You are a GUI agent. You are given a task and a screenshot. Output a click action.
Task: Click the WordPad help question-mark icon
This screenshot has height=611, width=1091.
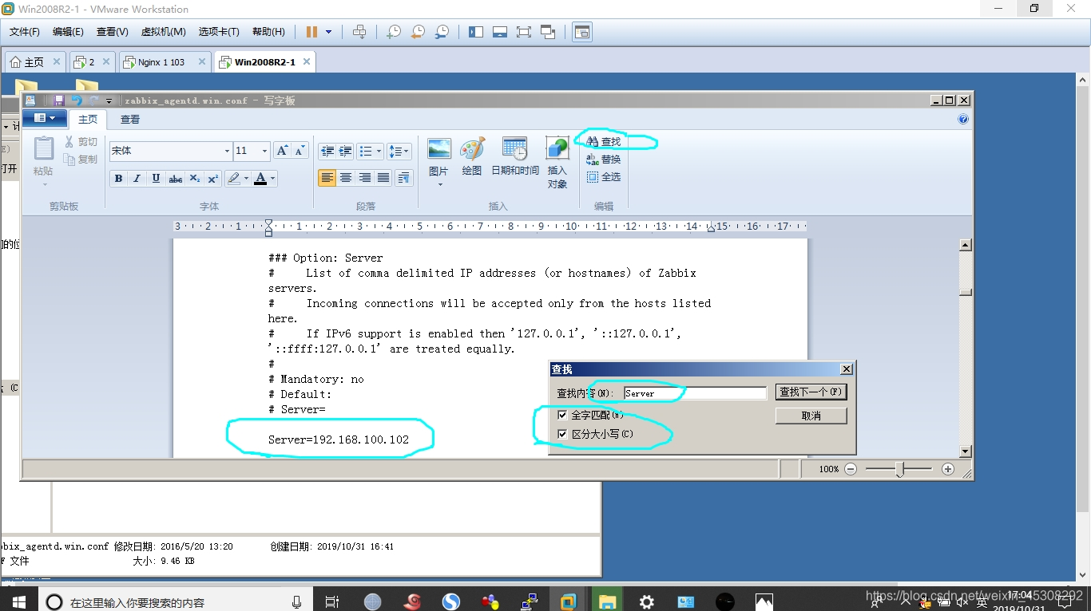point(962,119)
